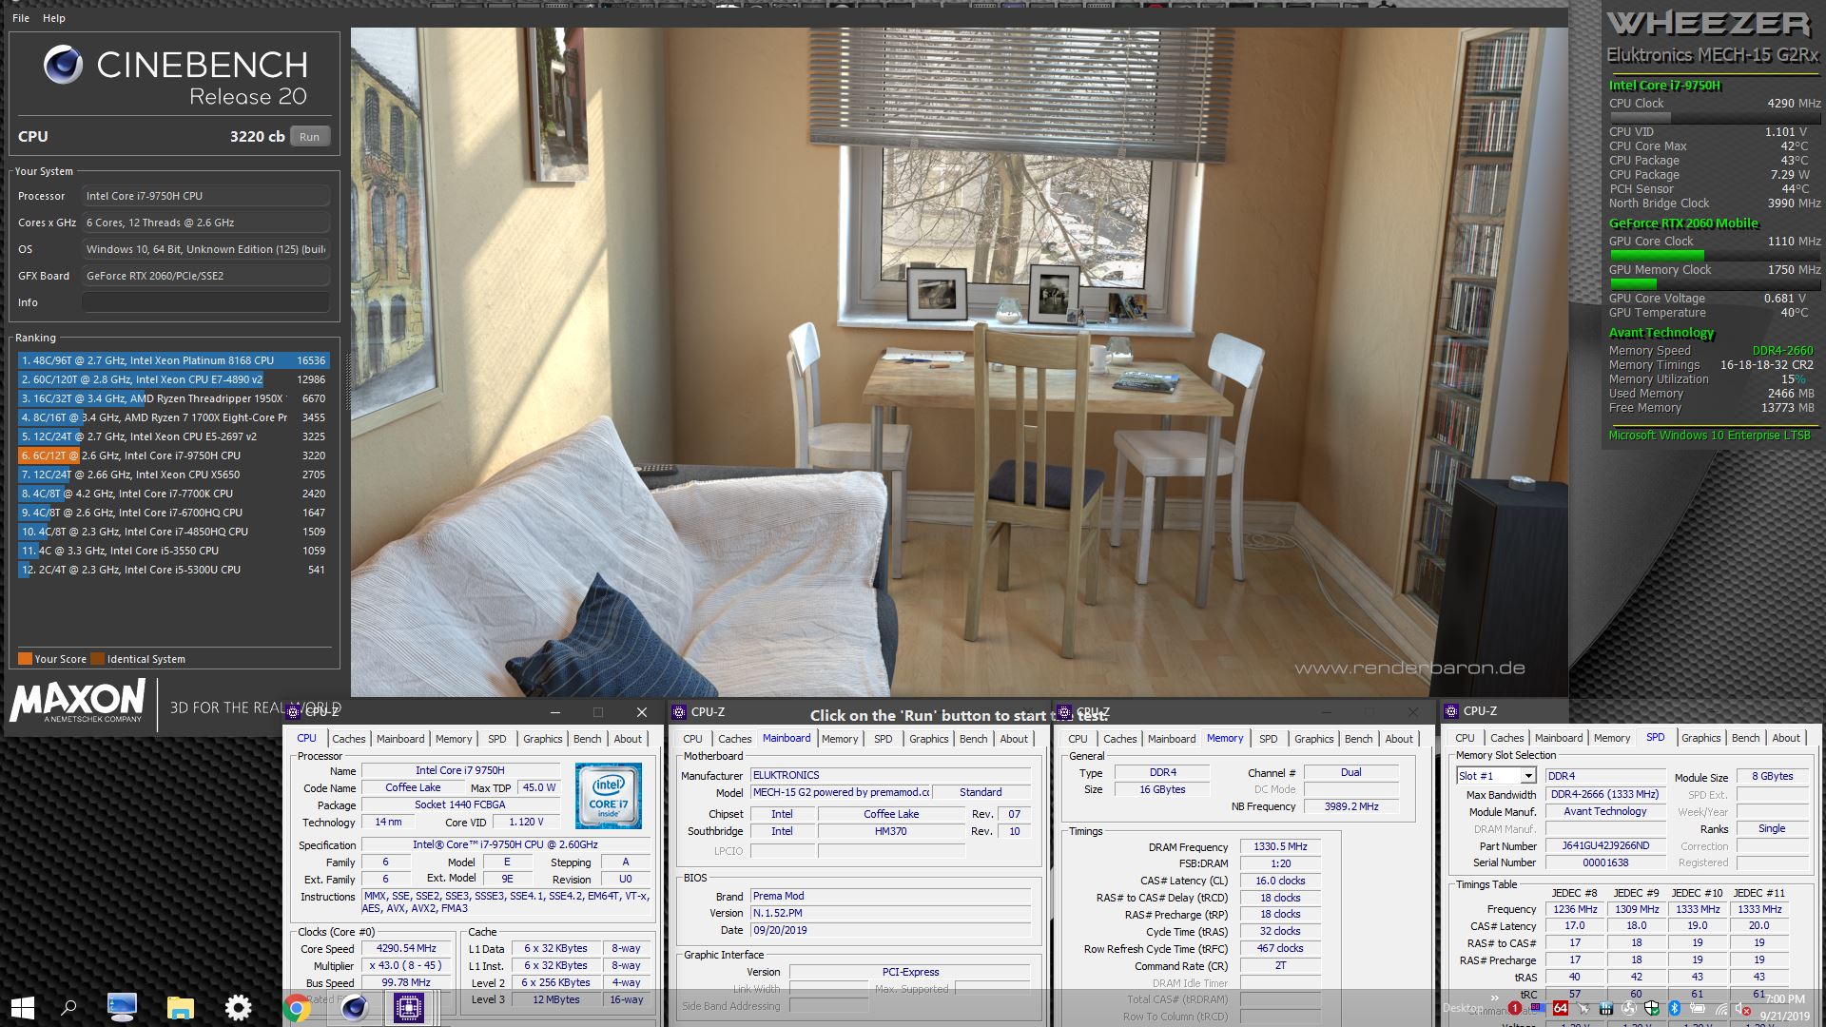This screenshot has height=1027, width=1826.
Task: Expand the Desktop toolbar chevron on the taskbar
Action: (x=1495, y=998)
